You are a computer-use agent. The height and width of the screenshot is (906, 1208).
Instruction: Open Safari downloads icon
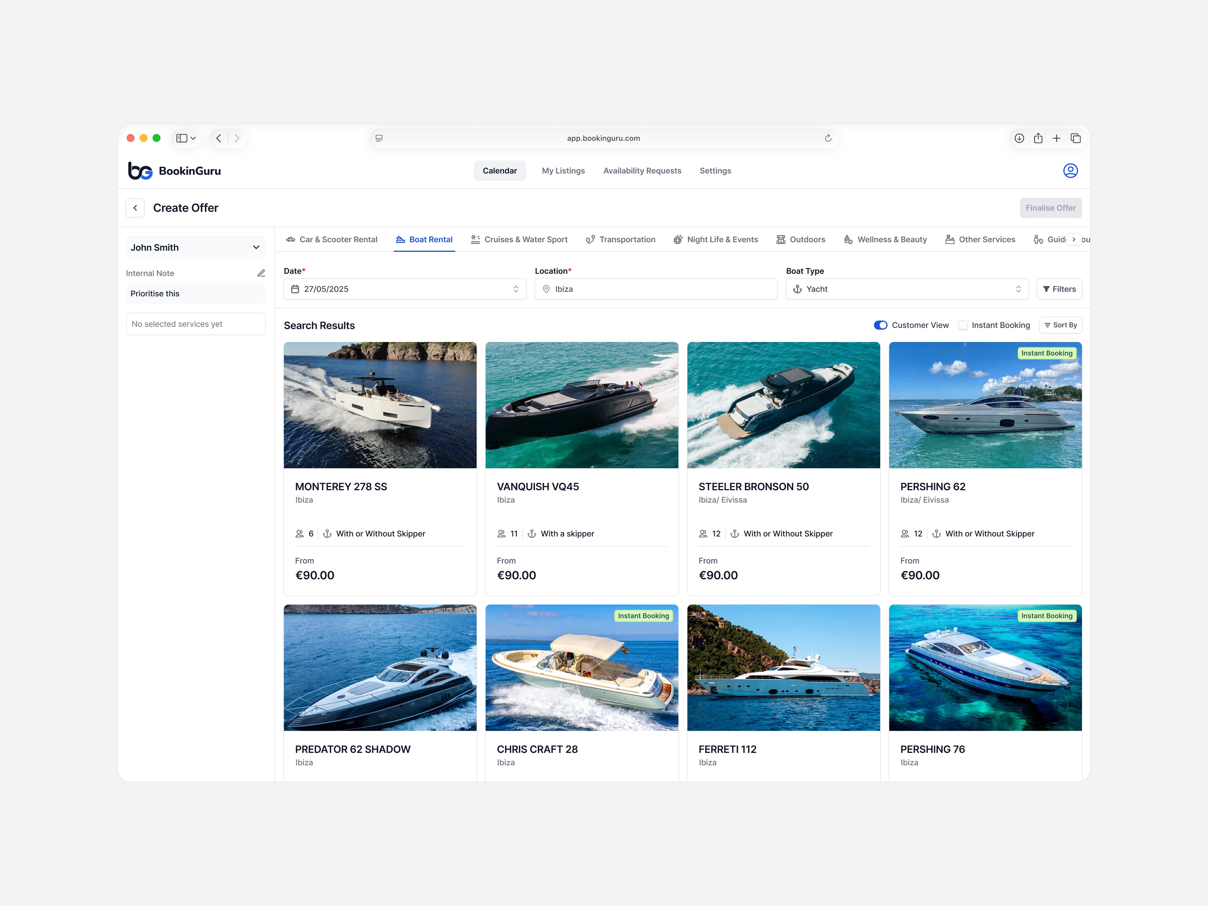point(1019,138)
